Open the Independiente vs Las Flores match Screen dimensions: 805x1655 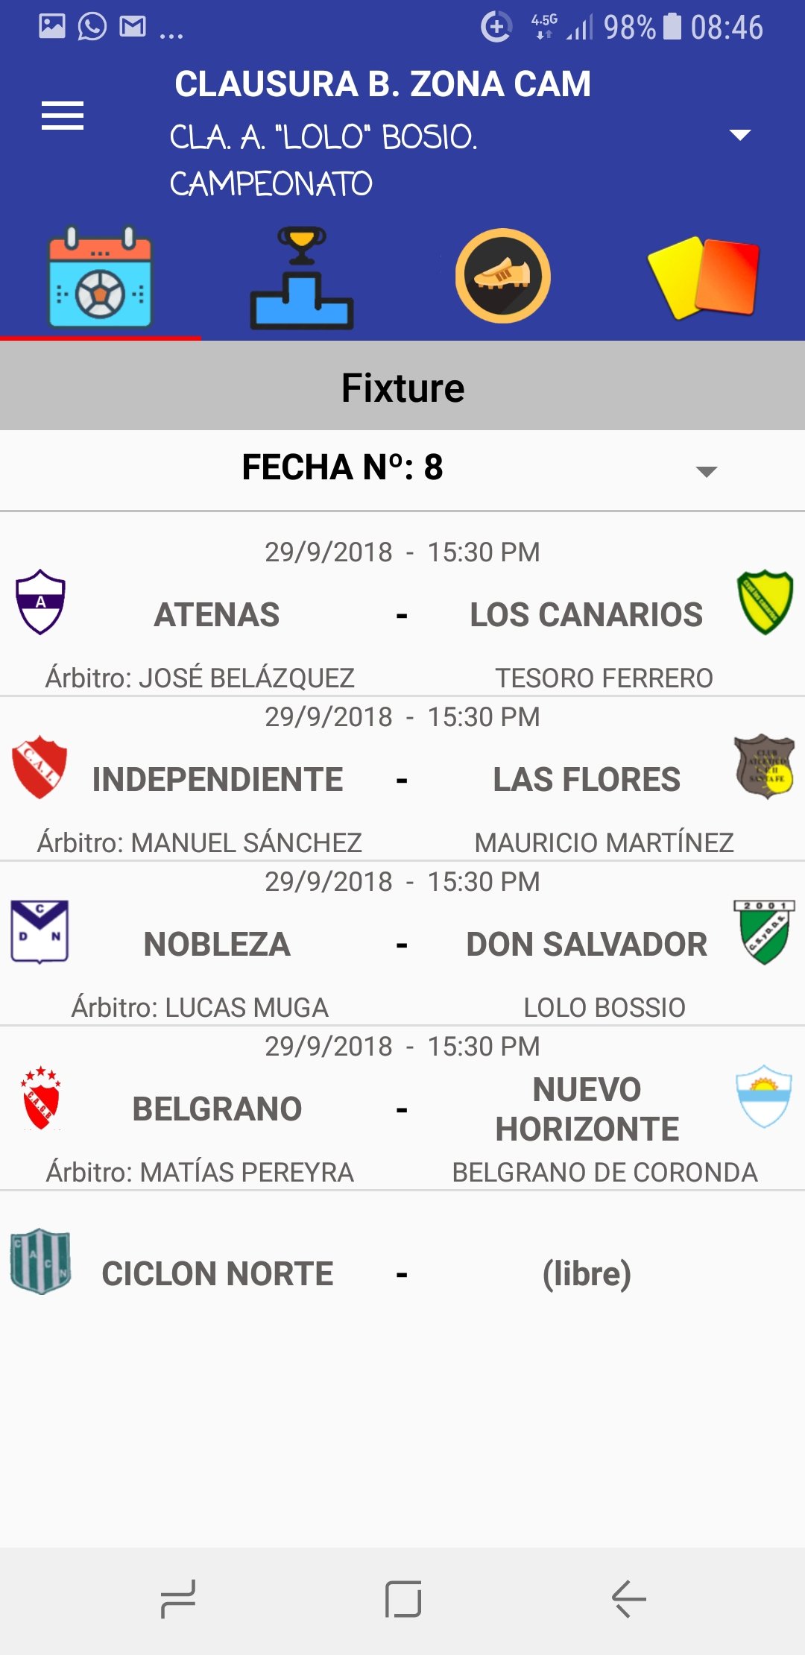[x=402, y=780]
